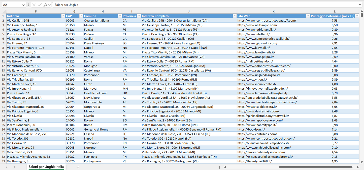Expand the formula bar with the chevron near fx
The height and width of the screenshot is (170, 364).
49,5
